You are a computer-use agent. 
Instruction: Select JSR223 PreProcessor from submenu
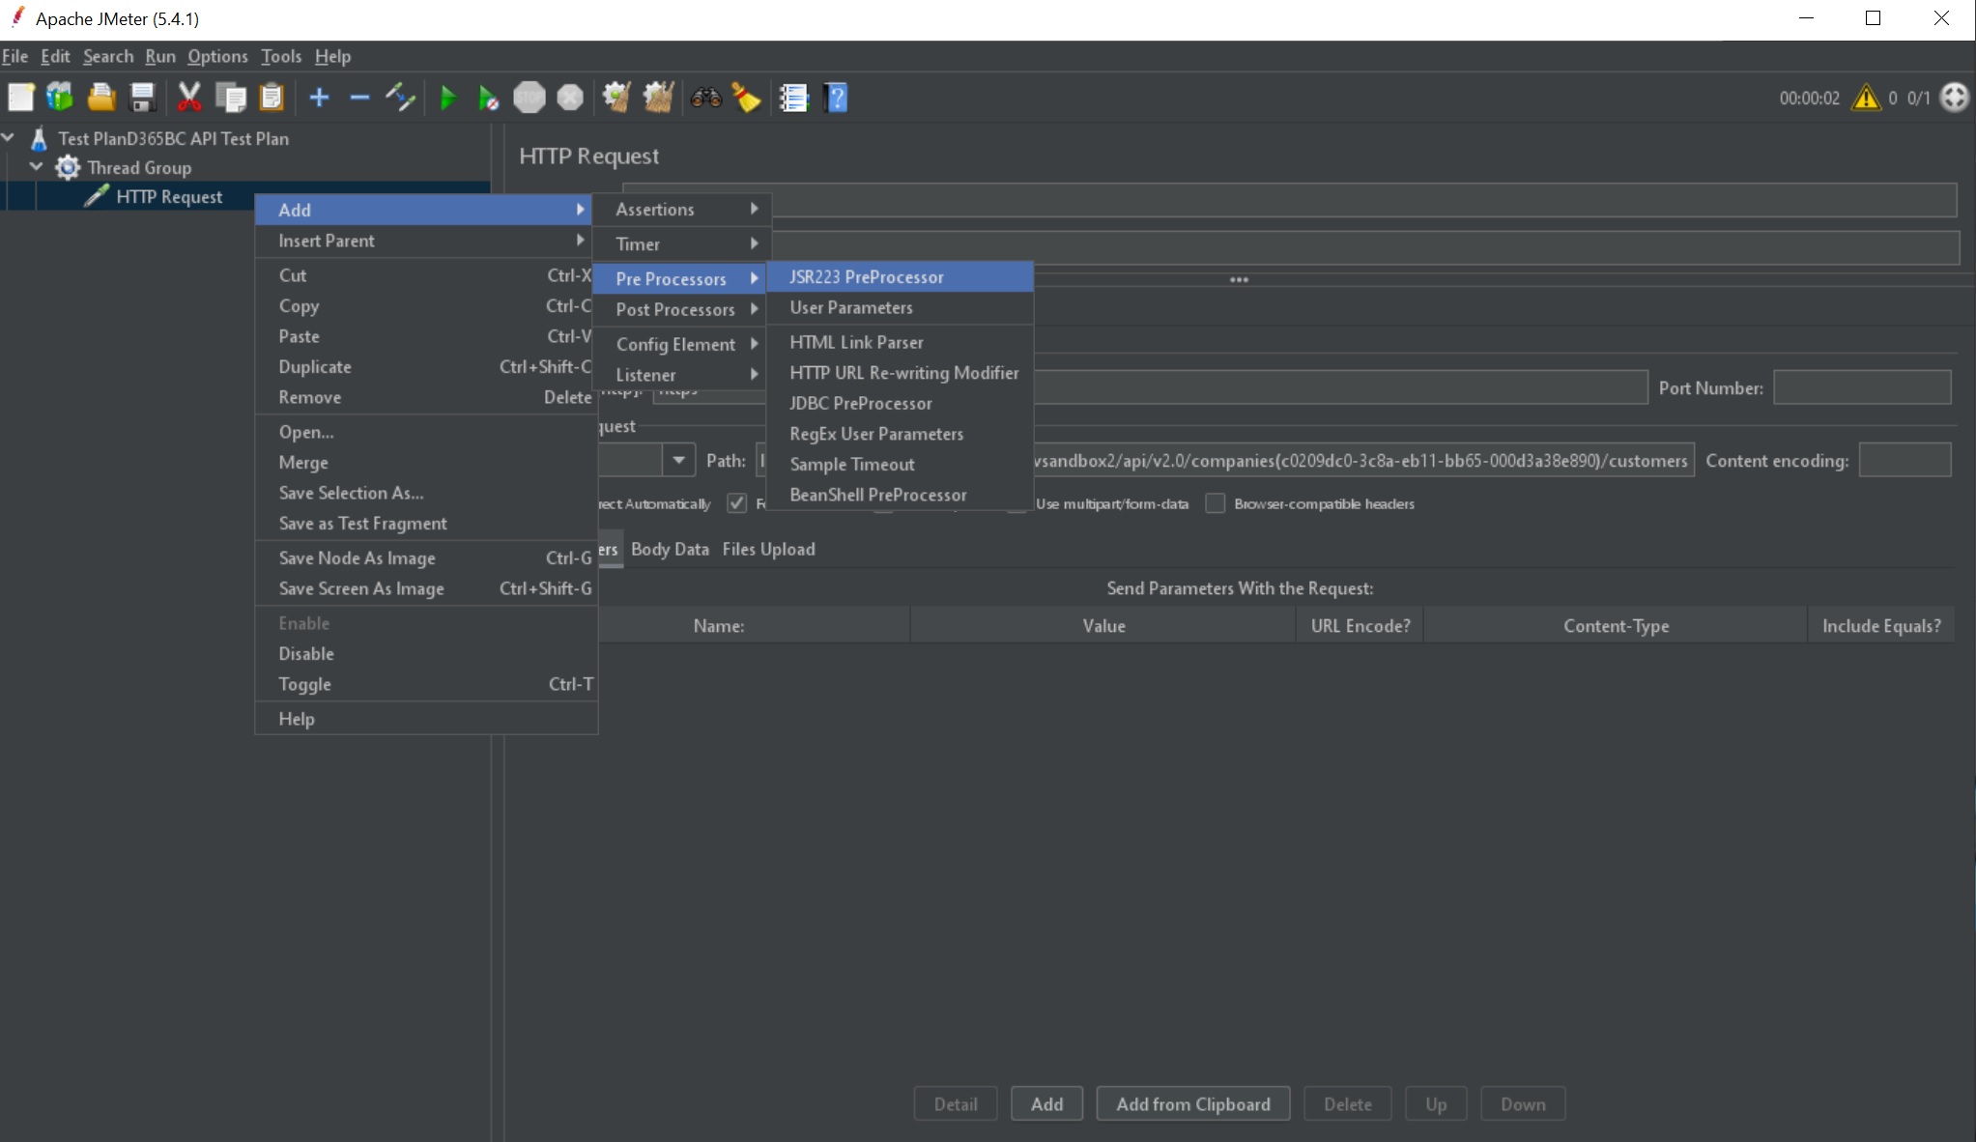[866, 277]
